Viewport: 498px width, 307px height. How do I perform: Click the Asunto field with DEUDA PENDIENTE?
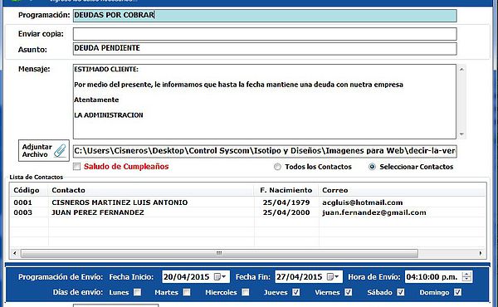(x=265, y=49)
